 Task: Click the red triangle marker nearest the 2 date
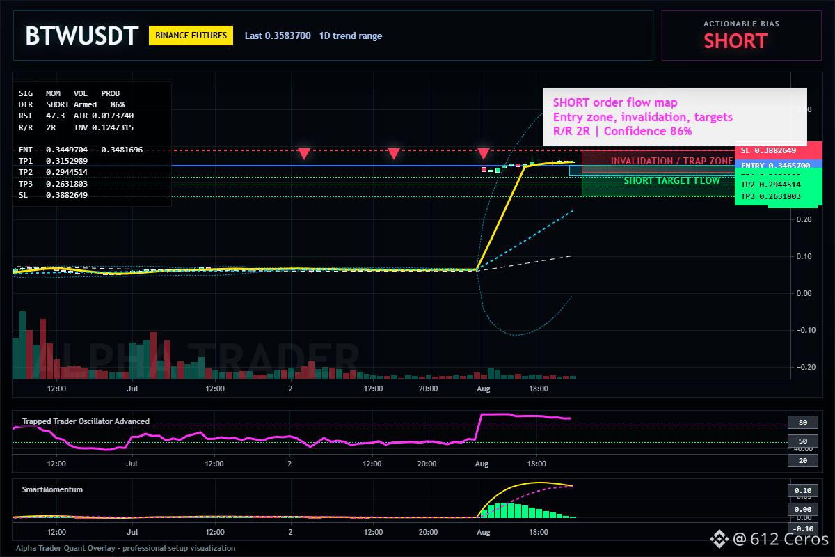[303, 153]
